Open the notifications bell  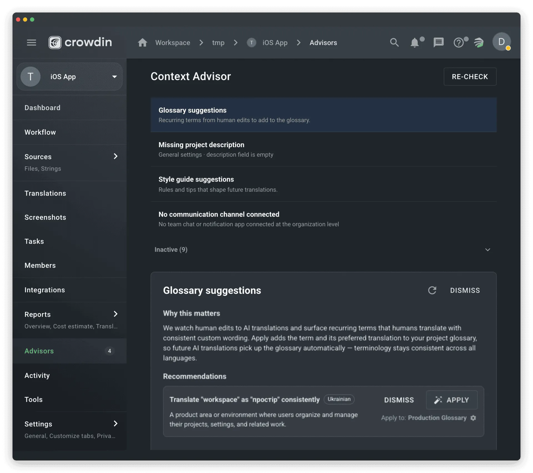[x=415, y=42]
